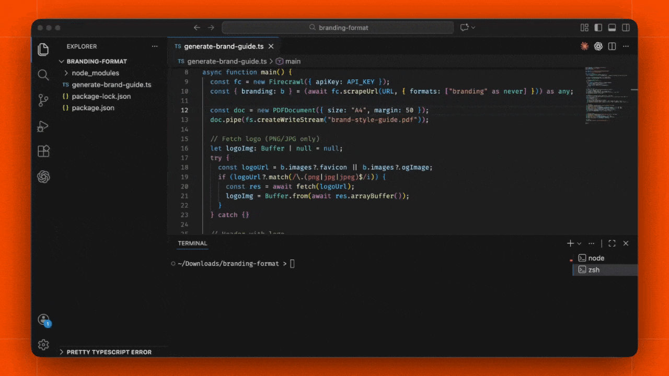
Task: Open the Extensions view
Action: pos(43,151)
